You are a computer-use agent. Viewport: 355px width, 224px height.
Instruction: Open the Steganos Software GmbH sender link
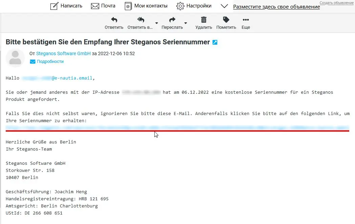tap(63, 53)
